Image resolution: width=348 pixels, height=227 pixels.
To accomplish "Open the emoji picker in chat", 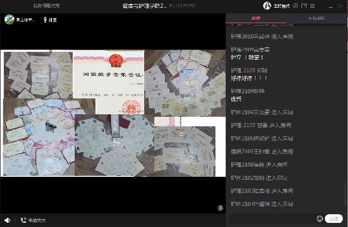I will tap(320, 218).
